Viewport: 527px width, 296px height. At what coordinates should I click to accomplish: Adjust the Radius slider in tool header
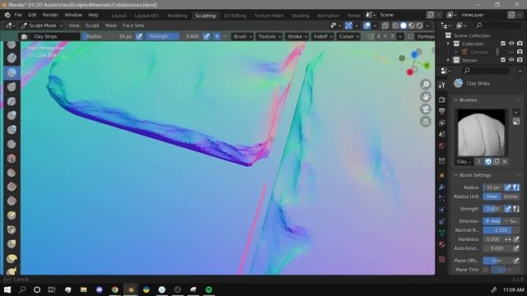point(109,36)
